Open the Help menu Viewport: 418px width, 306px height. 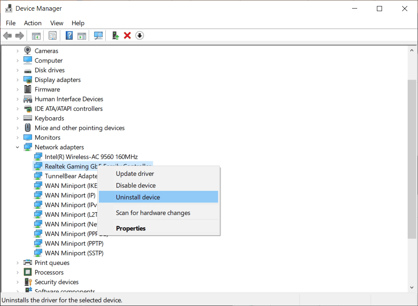point(78,23)
